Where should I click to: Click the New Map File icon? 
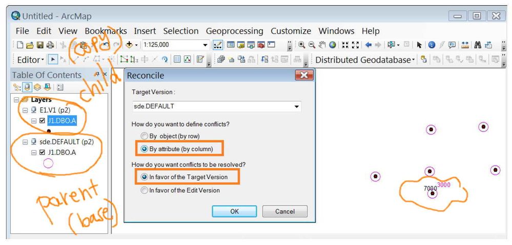(x=19, y=45)
